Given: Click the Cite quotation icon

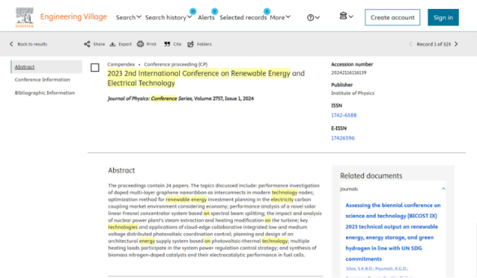Looking at the screenshot, I should point(167,44).
